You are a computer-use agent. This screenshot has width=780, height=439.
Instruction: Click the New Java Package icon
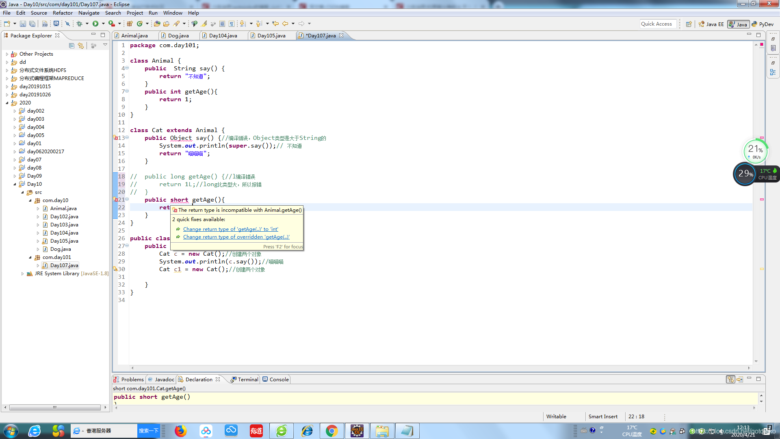click(130, 24)
